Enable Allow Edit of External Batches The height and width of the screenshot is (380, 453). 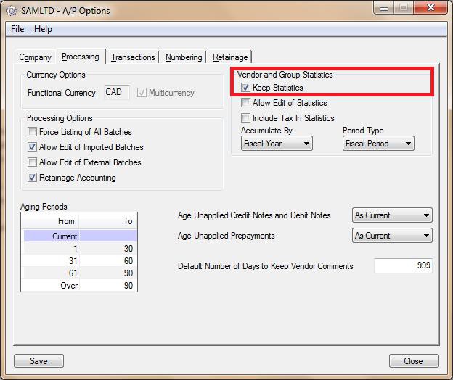coord(32,162)
